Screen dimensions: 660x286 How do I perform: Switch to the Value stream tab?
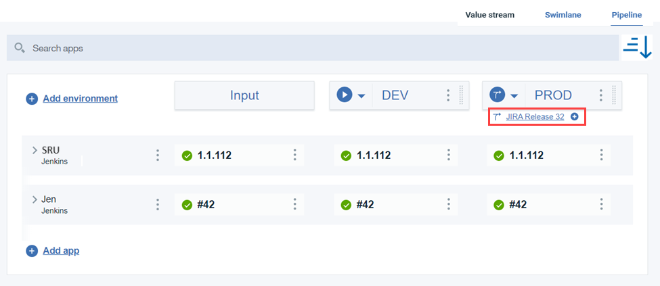[490, 14]
